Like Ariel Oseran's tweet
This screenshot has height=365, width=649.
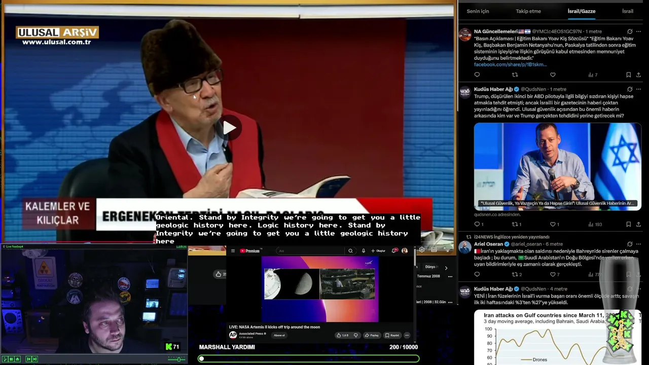click(555, 274)
